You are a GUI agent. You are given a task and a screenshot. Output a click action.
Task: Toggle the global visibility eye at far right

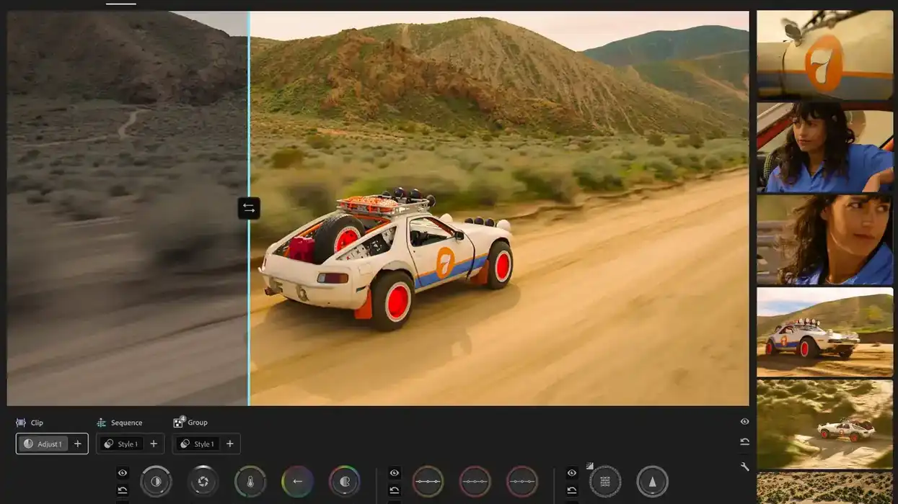point(745,422)
